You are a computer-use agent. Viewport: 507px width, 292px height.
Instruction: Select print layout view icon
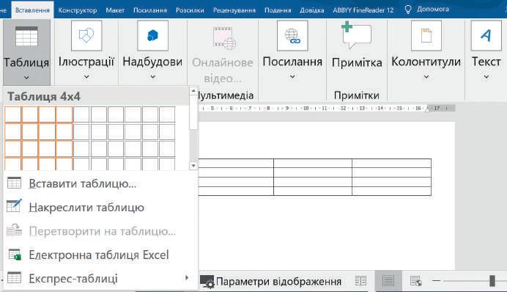tap(388, 281)
